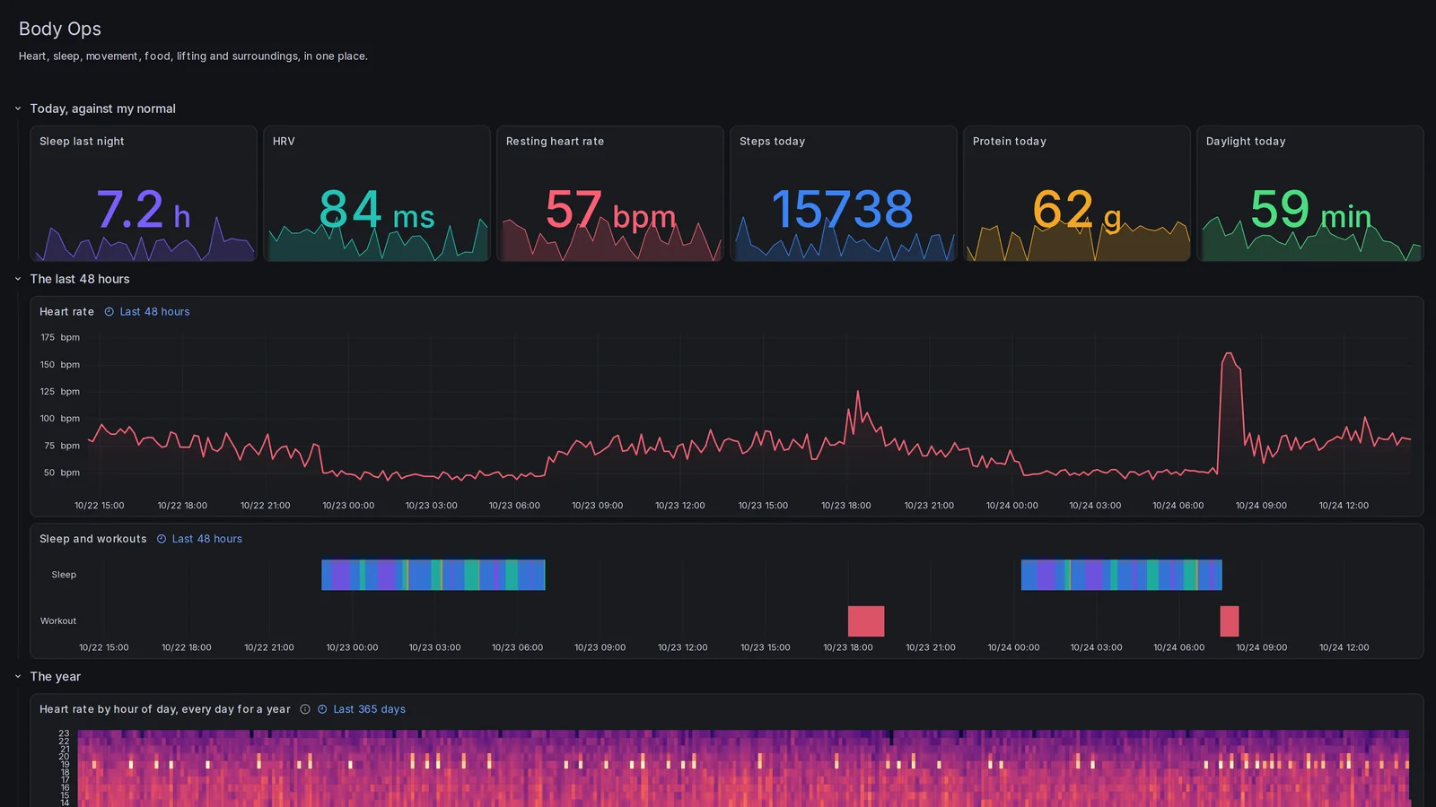Click the "175 bpm" y-axis label

[60, 337]
